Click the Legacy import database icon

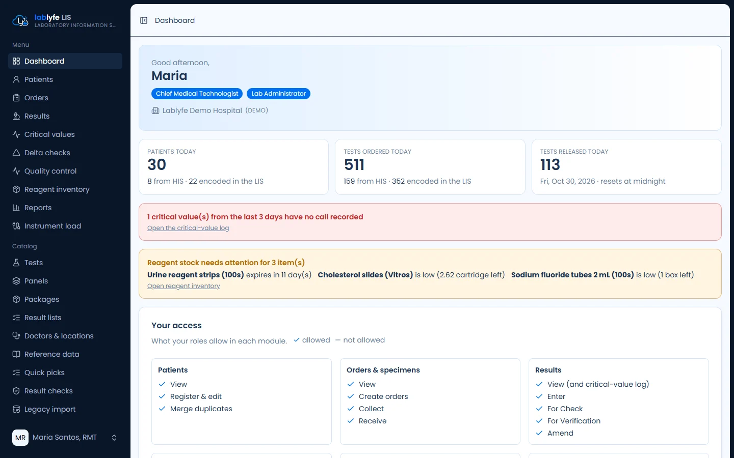(16, 409)
